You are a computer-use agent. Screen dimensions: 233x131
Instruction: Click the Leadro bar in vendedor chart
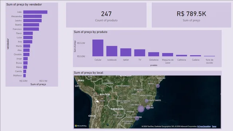coord(32,20)
